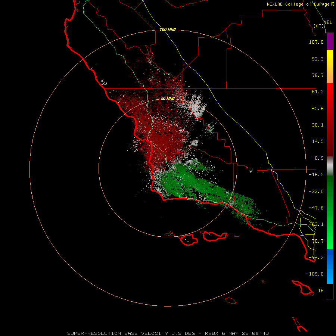Click the -16.5 legend value
This screenshot has width=336, height=336.
(316, 175)
